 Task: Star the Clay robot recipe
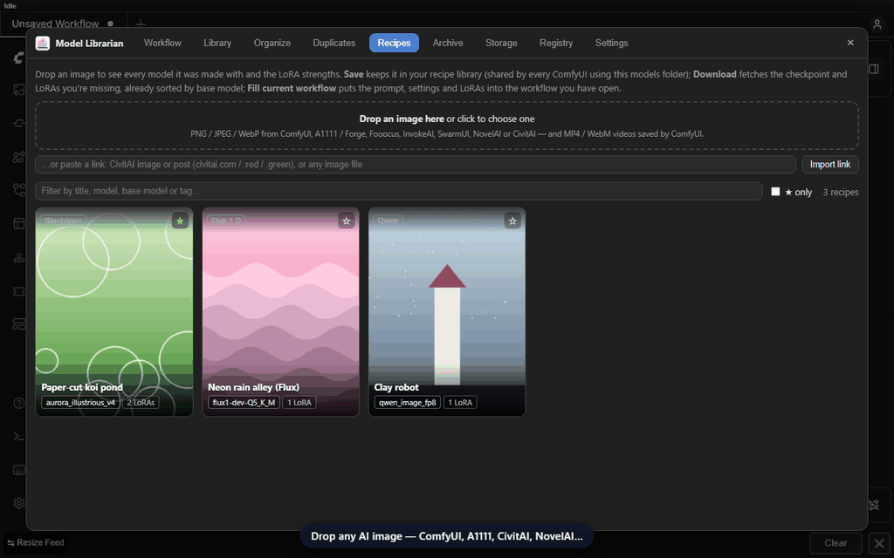point(512,221)
